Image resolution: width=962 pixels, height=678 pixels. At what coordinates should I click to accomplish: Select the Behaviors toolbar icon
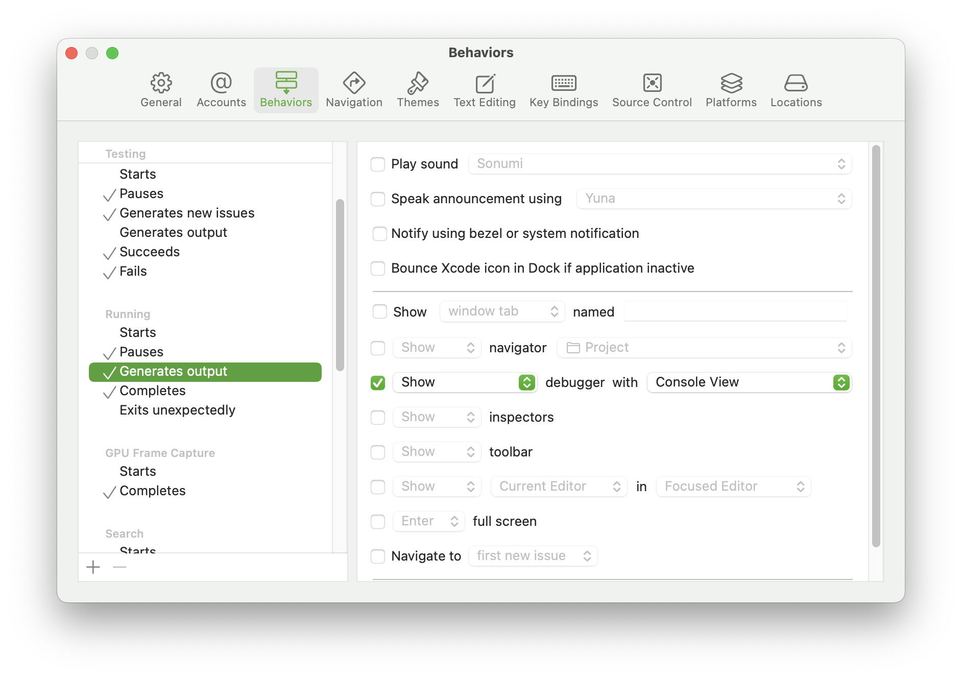click(x=286, y=83)
